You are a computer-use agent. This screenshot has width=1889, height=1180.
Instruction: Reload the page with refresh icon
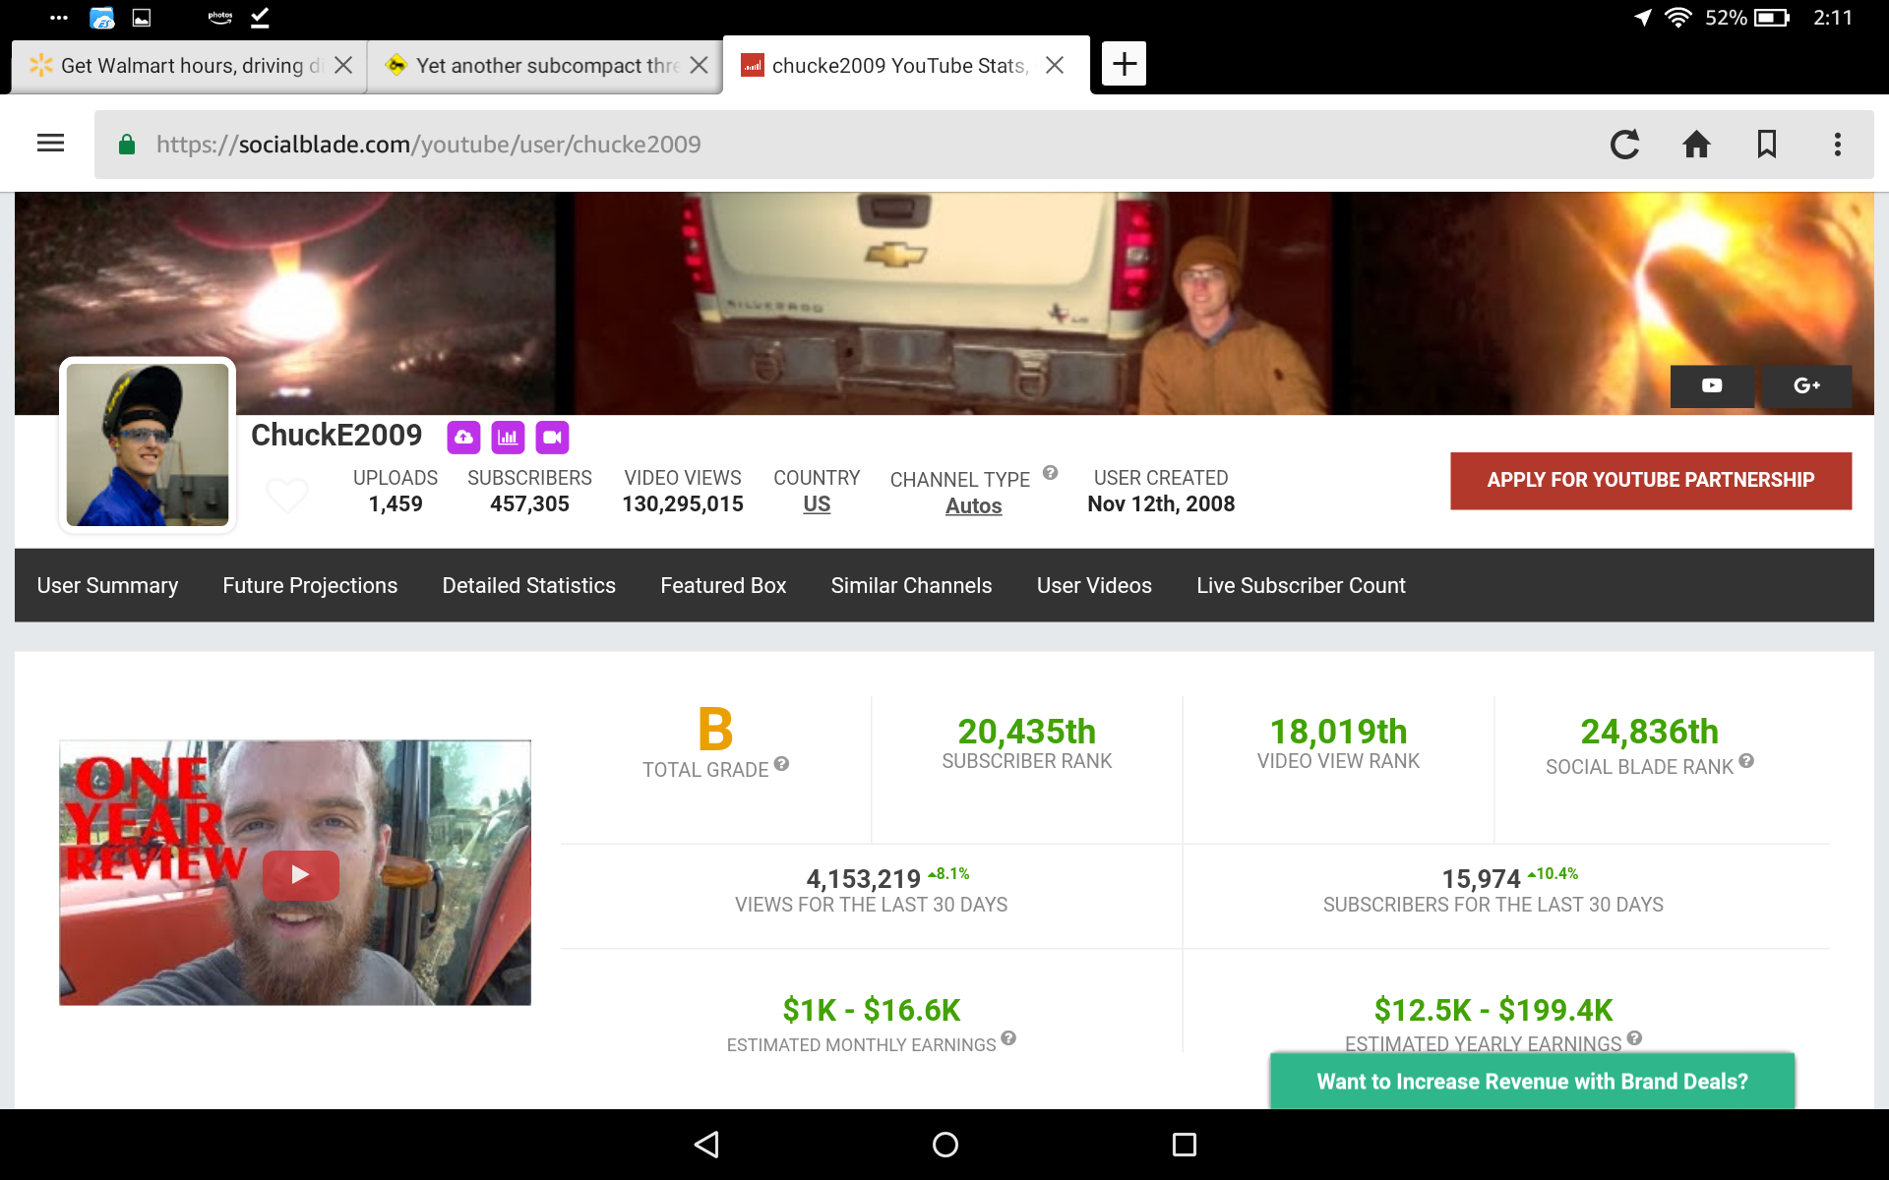[1624, 145]
